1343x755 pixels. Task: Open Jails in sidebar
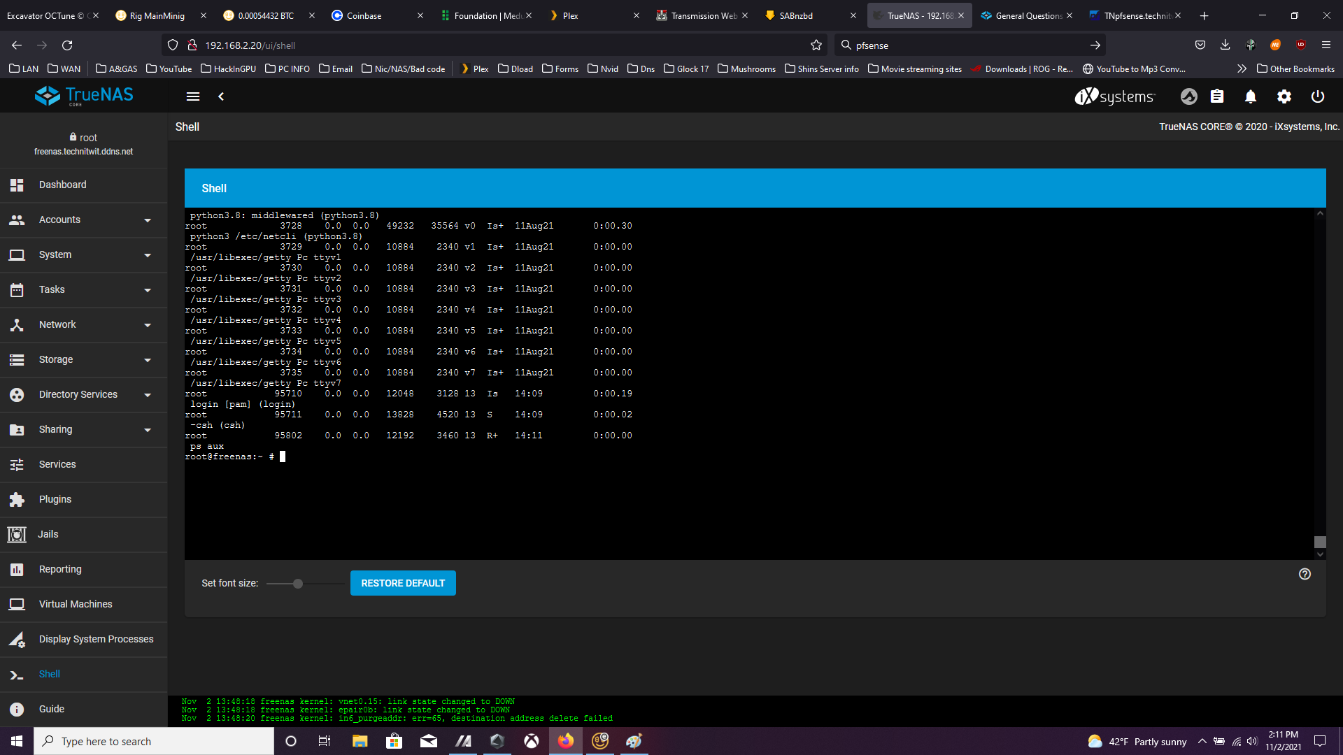click(84, 534)
